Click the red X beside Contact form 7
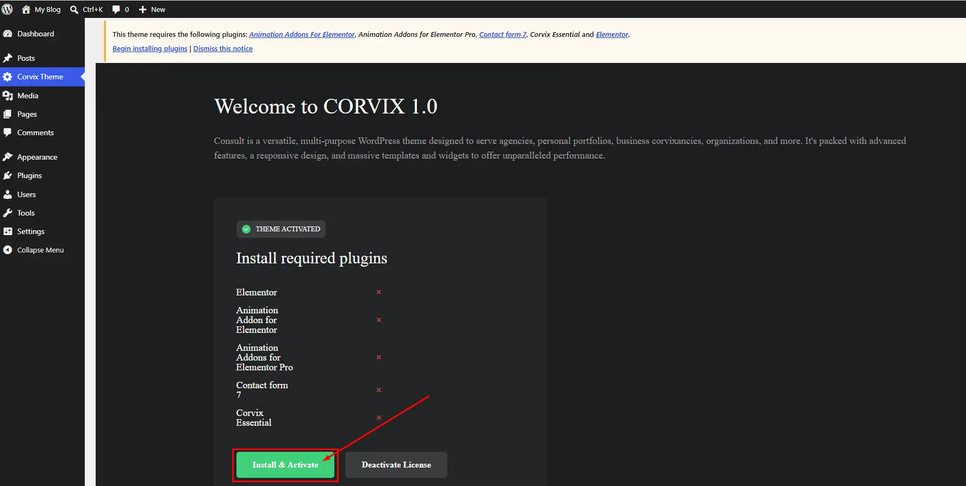The width and height of the screenshot is (966, 486). [x=379, y=390]
